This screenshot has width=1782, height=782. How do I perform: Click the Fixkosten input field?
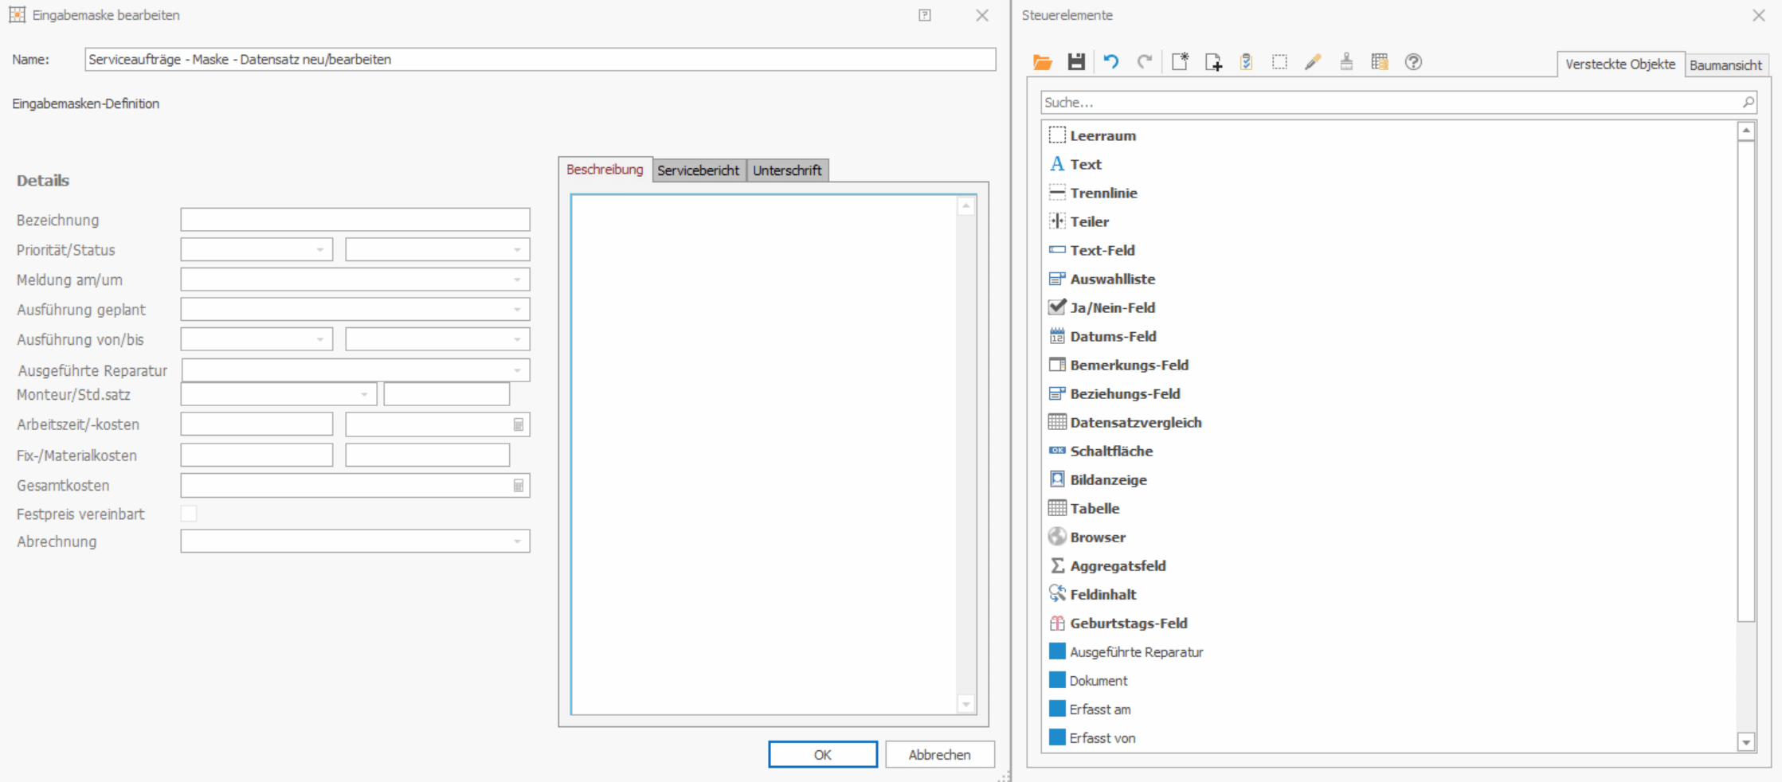257,455
